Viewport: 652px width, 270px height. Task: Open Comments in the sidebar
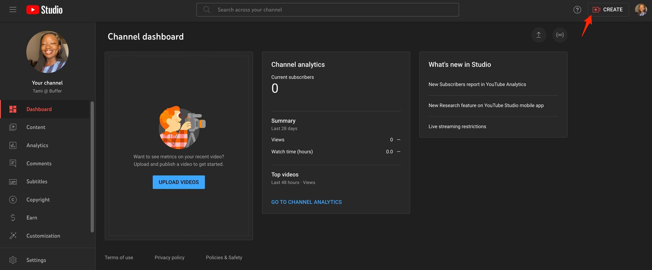(x=39, y=164)
